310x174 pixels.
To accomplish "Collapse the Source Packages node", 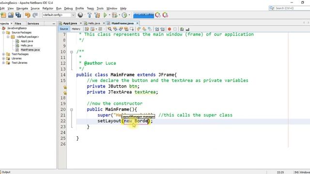I will click(x=3, y=32).
